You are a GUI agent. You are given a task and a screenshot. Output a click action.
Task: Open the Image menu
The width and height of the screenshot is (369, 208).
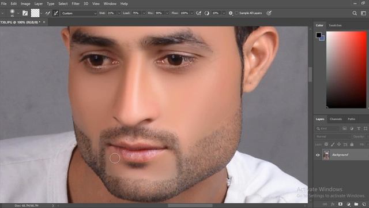tap(25, 4)
